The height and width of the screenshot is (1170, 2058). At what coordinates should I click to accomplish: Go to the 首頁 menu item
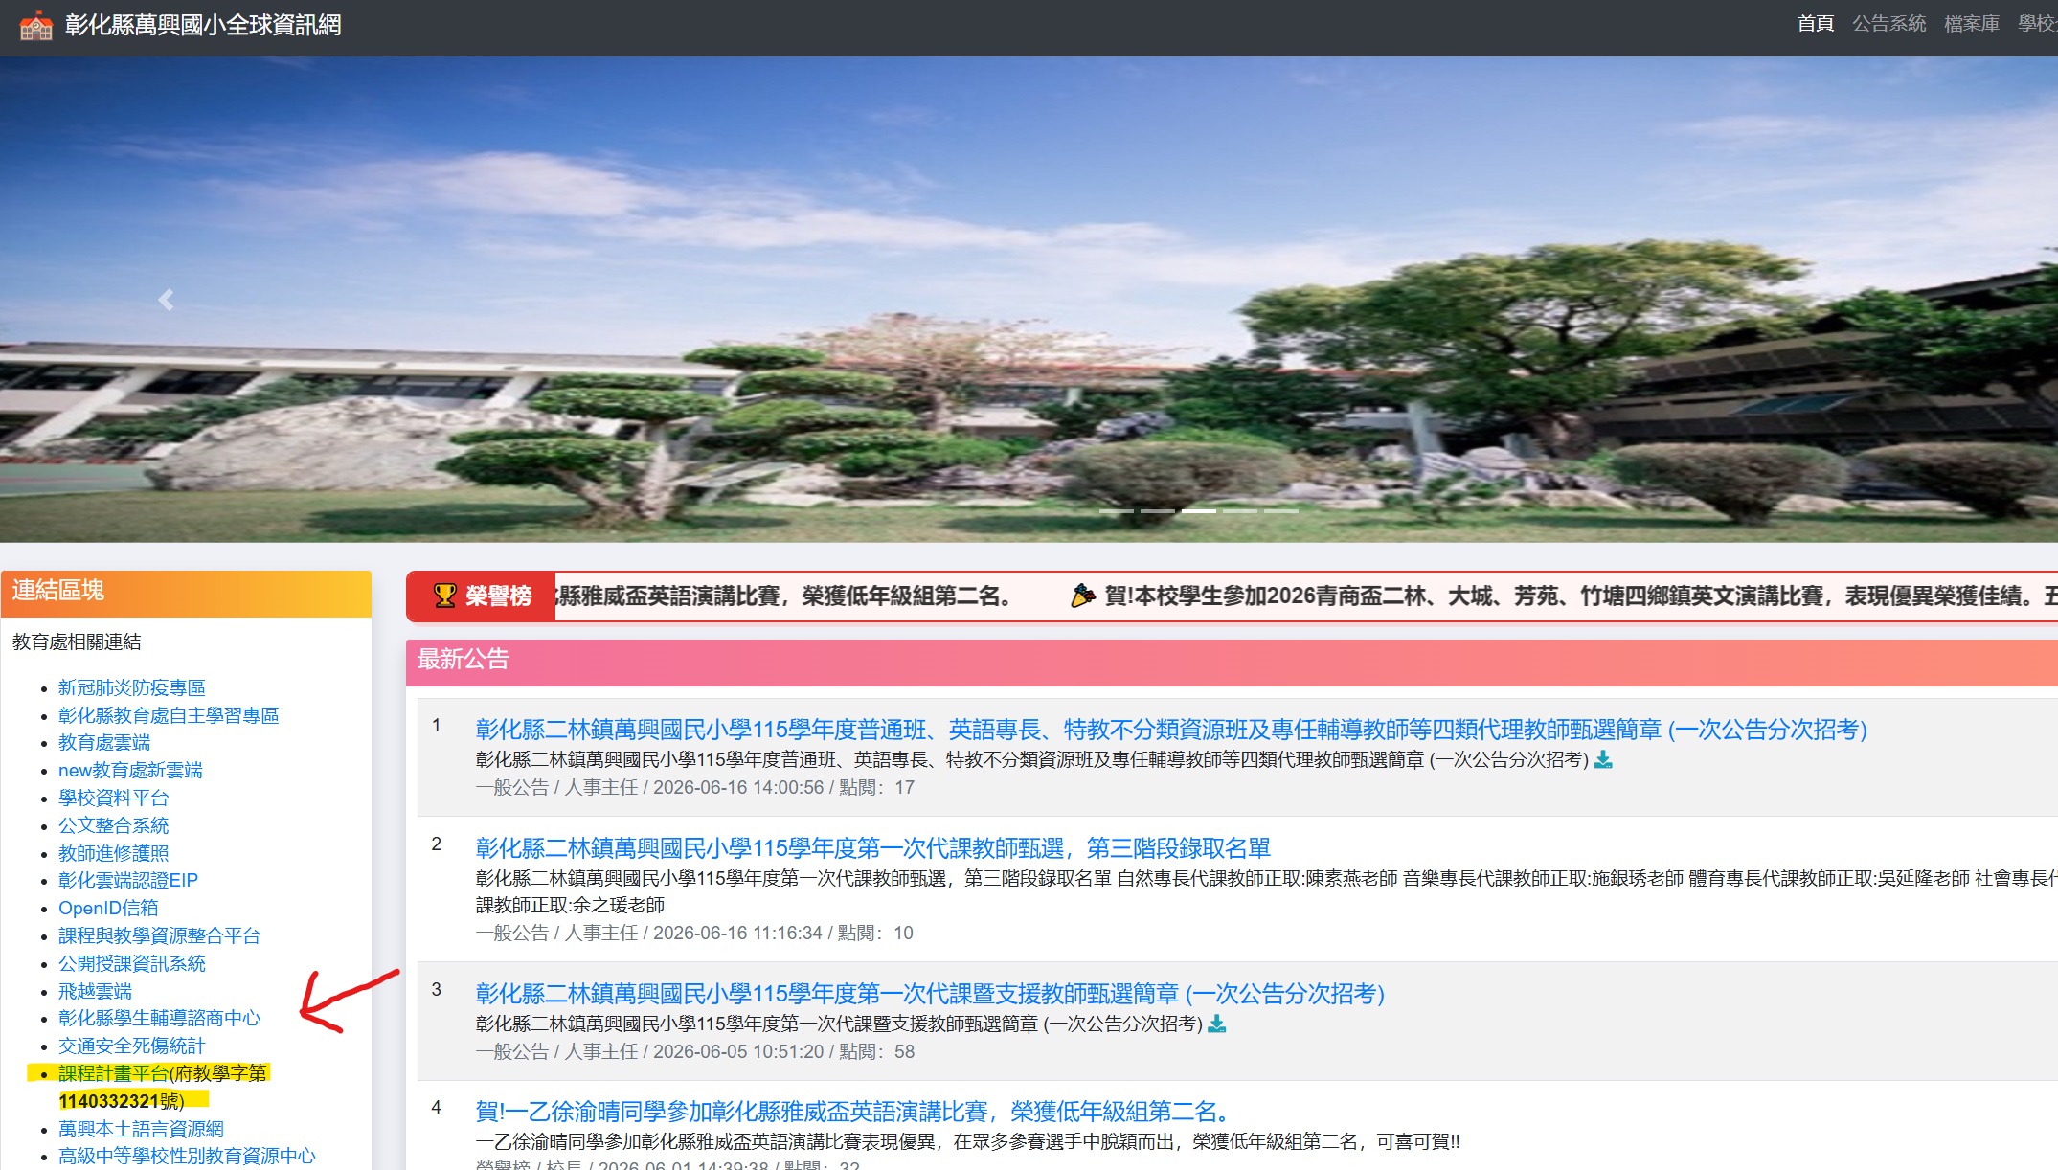point(1815,24)
